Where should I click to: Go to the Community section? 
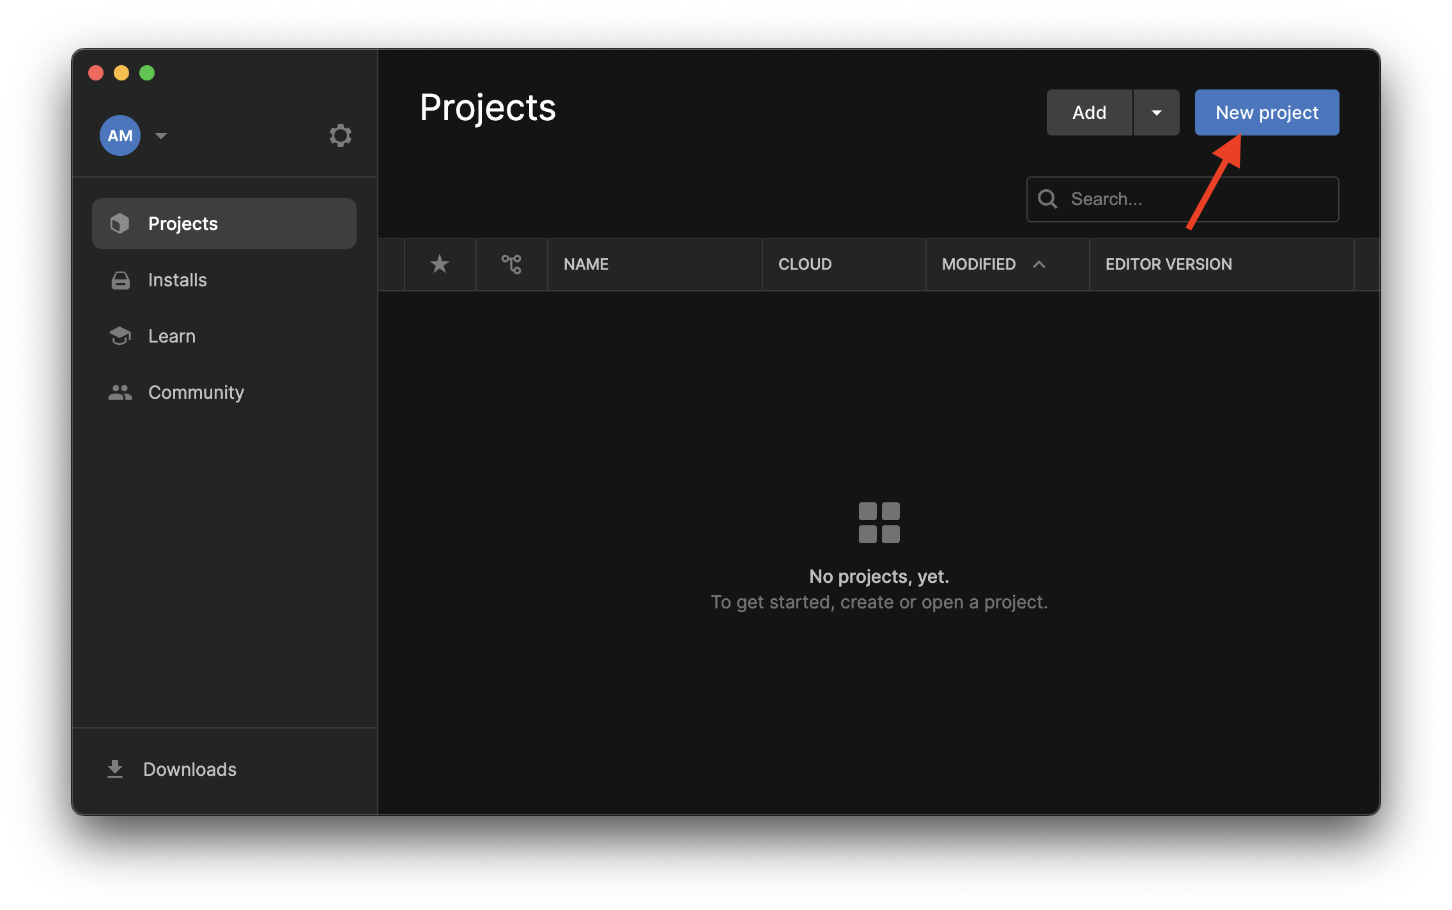pyautogui.click(x=196, y=392)
